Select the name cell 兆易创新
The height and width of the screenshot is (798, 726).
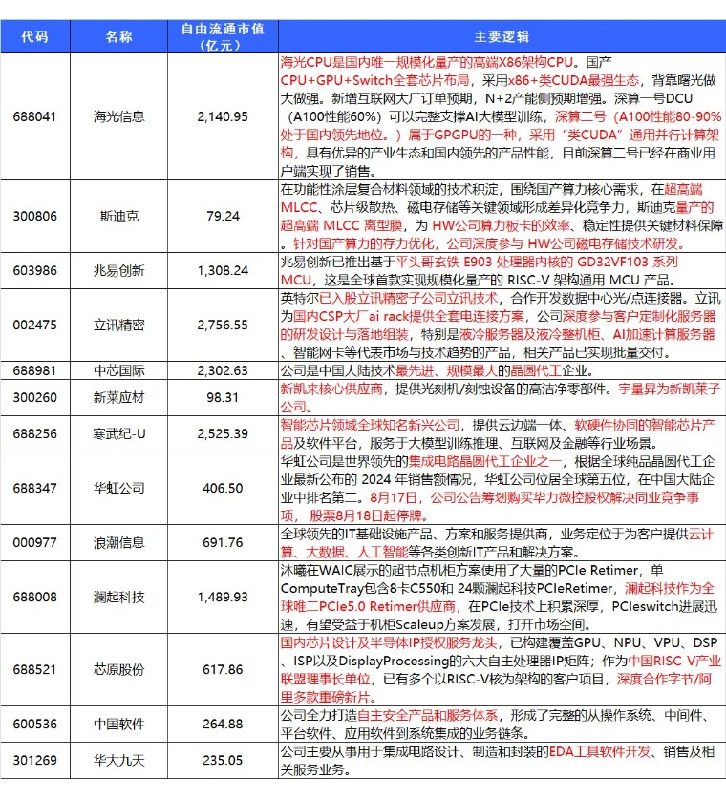pyautogui.click(x=118, y=270)
